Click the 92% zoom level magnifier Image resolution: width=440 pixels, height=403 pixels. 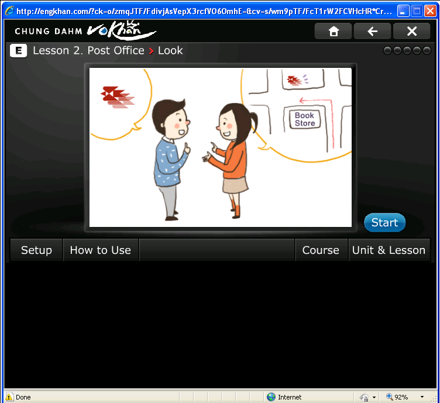click(389, 397)
